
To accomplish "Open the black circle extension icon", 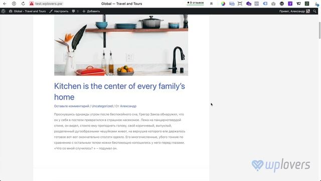I will pyautogui.click(x=282, y=4).
